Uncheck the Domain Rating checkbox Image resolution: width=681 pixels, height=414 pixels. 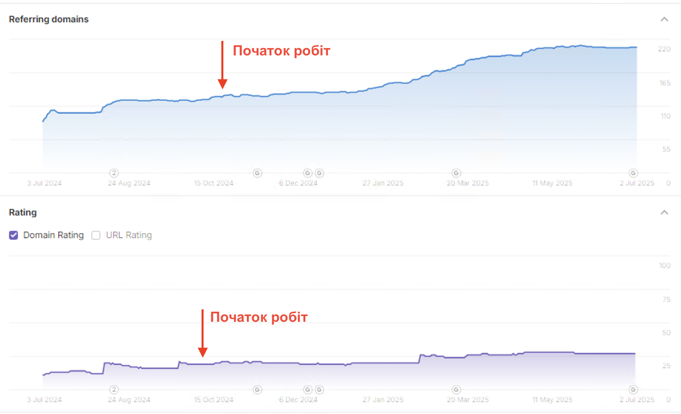click(x=14, y=235)
